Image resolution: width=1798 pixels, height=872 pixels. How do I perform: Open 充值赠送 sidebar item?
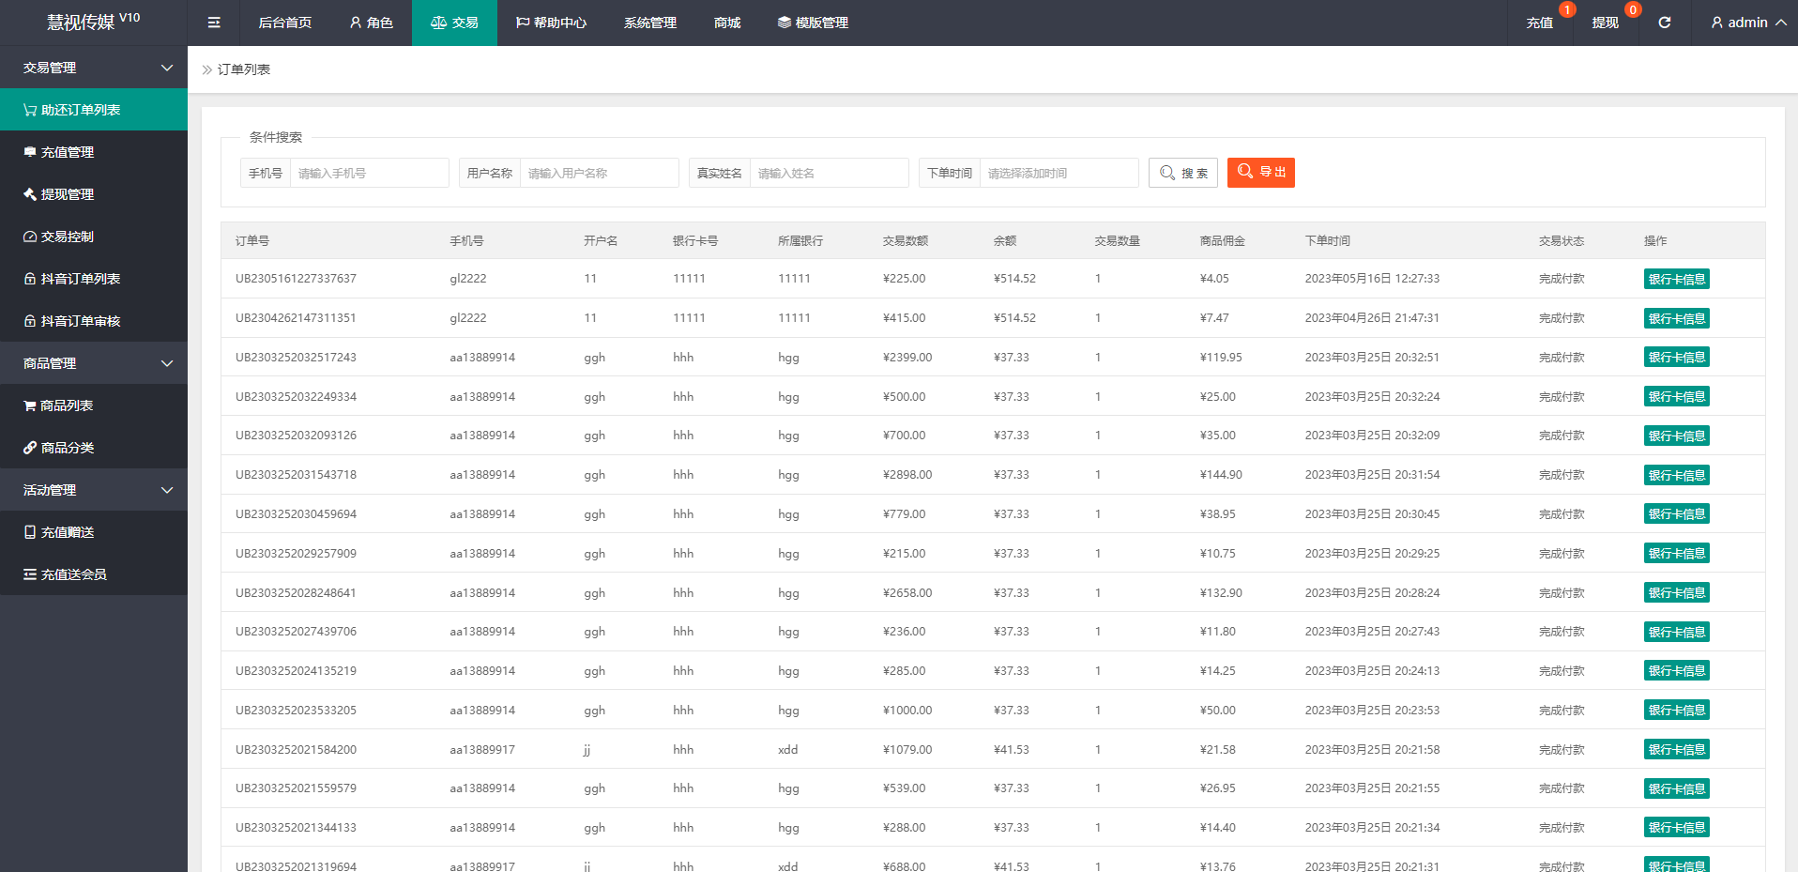click(x=67, y=532)
